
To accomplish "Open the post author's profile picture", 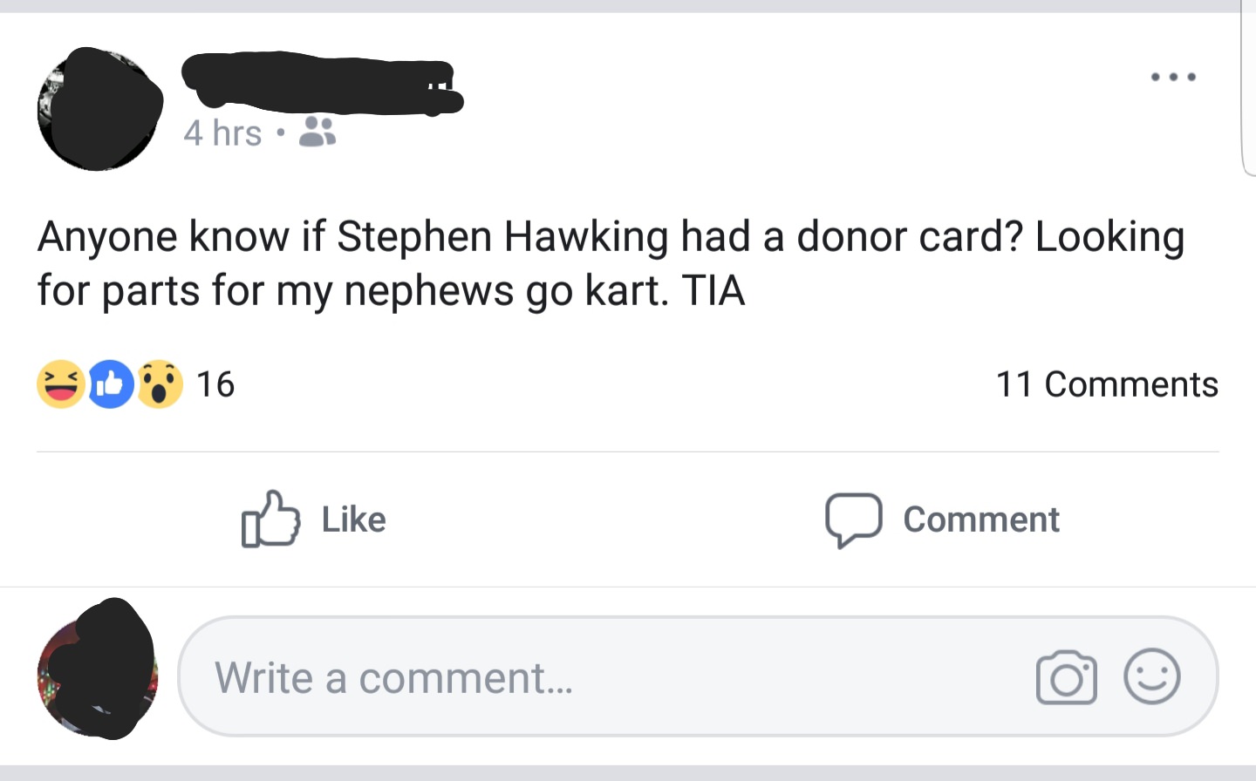I will [x=99, y=109].
